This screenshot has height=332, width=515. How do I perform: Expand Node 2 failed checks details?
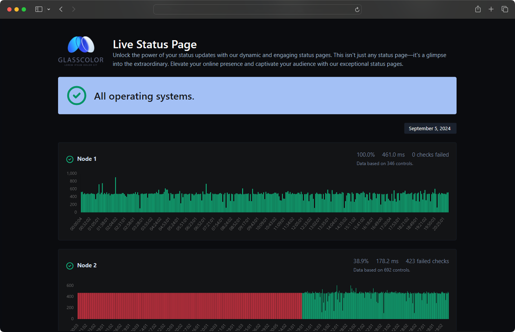(427, 261)
